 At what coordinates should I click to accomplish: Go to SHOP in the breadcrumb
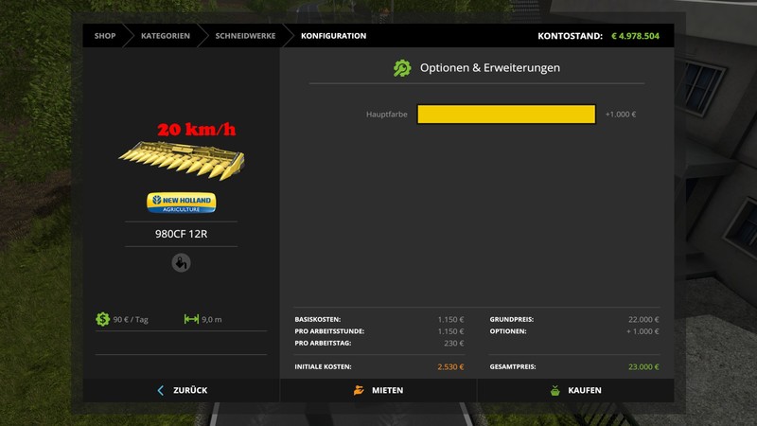click(104, 36)
